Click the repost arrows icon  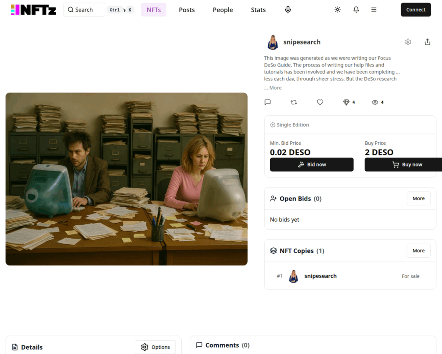click(x=294, y=102)
